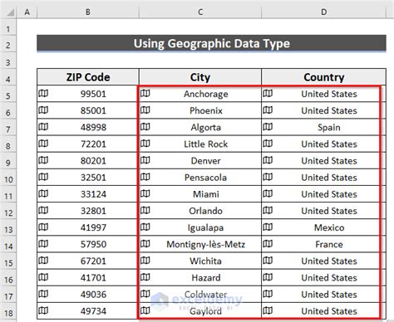
Task: Click the geography icon beside ZIP 99501
Action: tap(43, 94)
